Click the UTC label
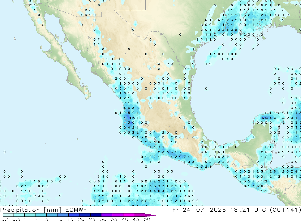Image resolution: width=301 pixels, height=221 pixels. click(260, 210)
